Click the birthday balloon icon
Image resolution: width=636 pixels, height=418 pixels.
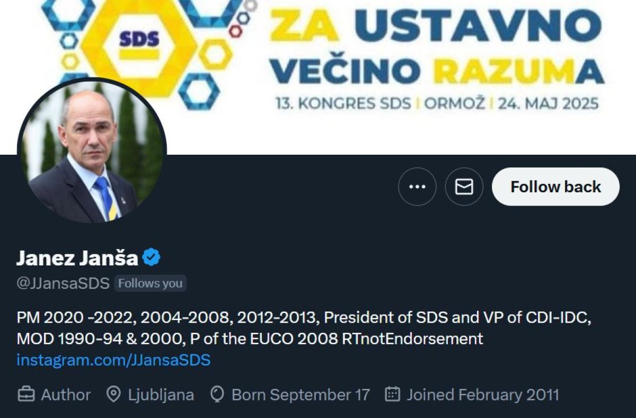217,395
